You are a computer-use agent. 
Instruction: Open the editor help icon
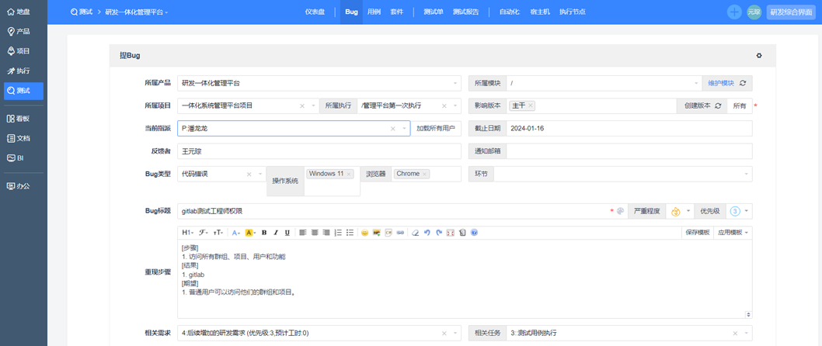tap(474, 233)
